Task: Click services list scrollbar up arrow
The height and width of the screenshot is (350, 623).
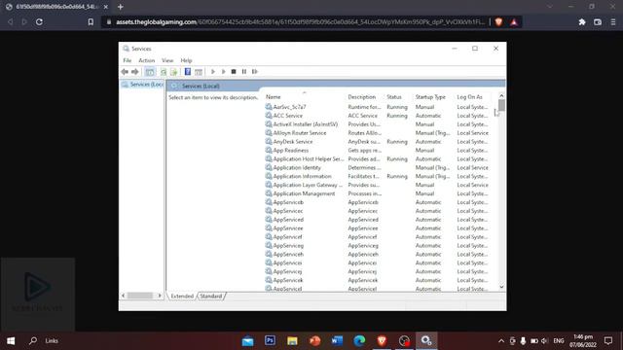Action: click(501, 95)
